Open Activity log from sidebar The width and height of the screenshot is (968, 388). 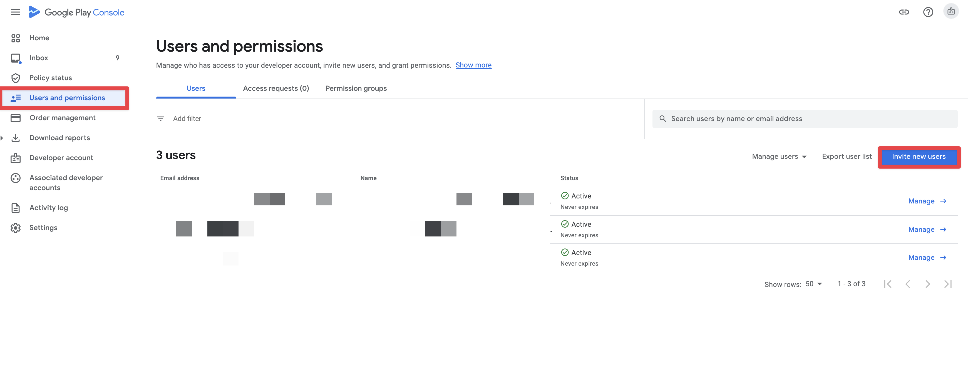point(48,208)
